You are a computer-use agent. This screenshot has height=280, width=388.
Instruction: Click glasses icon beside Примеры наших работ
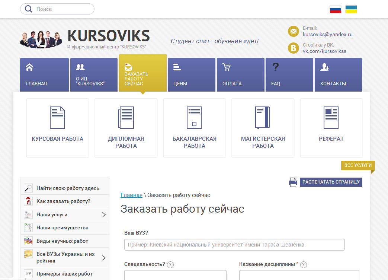[x=28, y=274]
